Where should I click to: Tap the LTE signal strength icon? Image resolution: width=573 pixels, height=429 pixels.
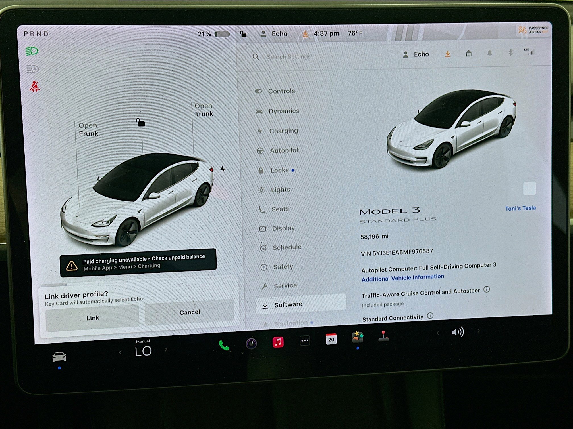[530, 52]
